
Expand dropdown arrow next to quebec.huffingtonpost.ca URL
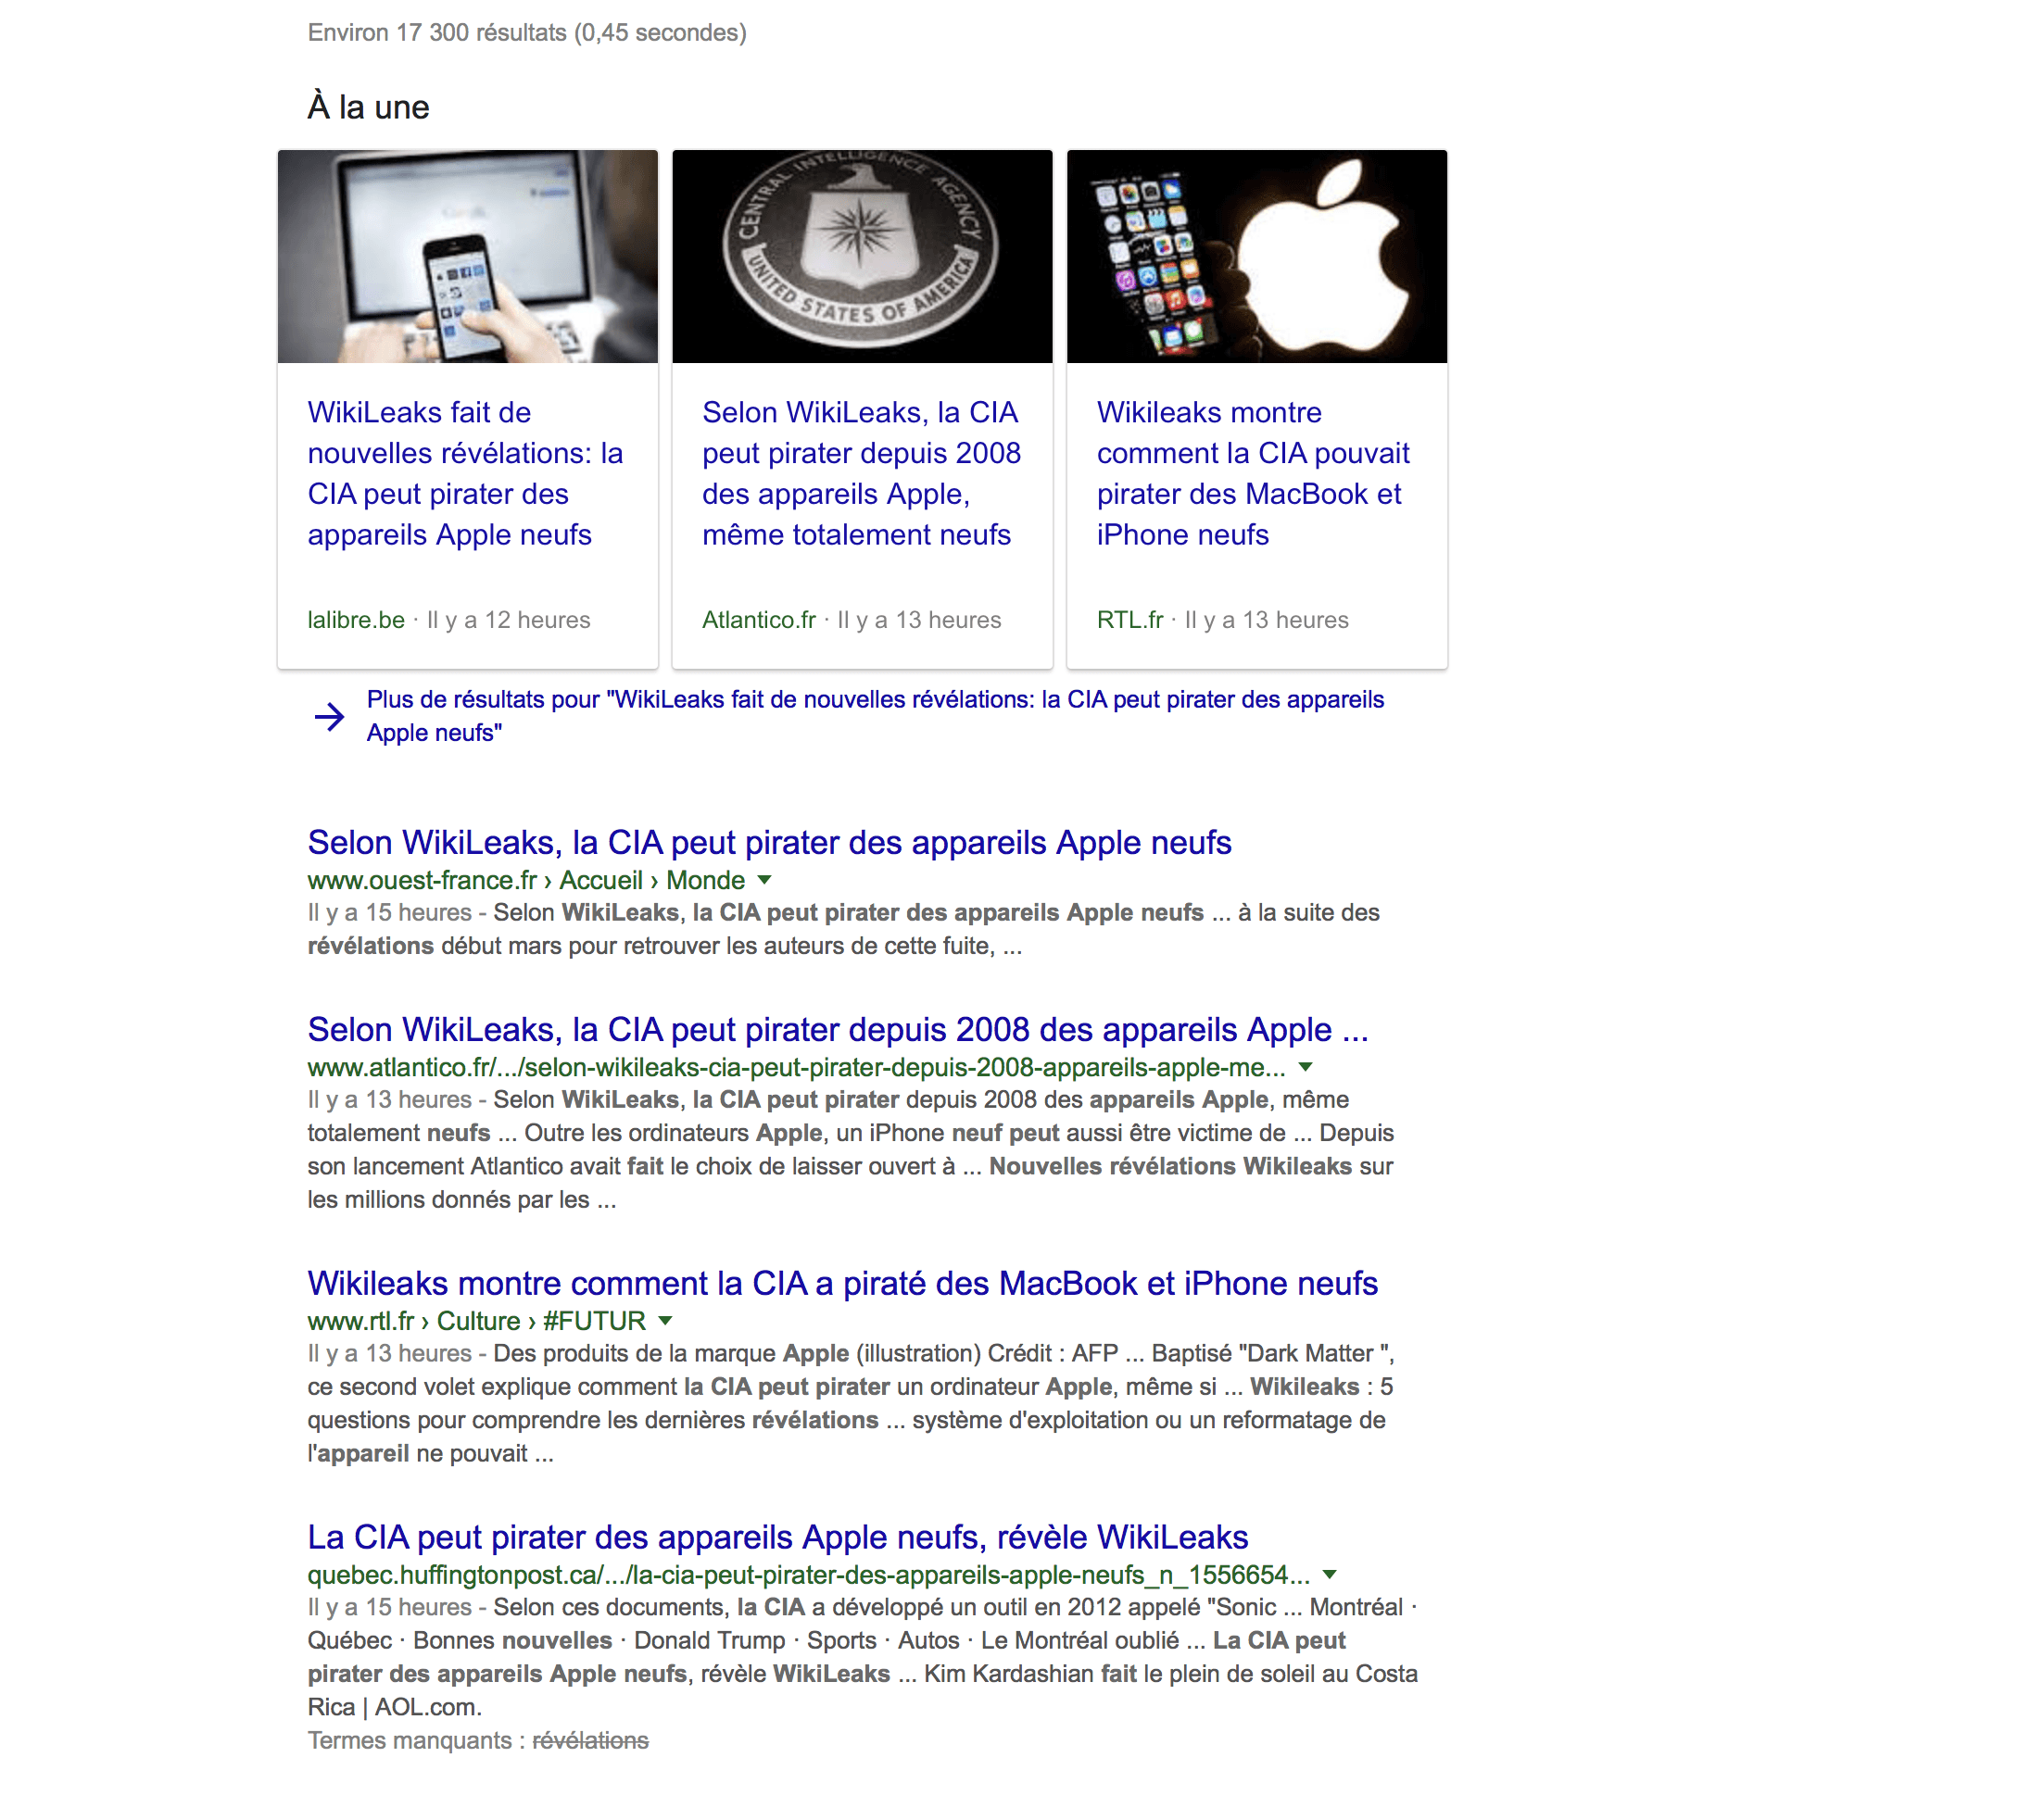[1330, 1575]
